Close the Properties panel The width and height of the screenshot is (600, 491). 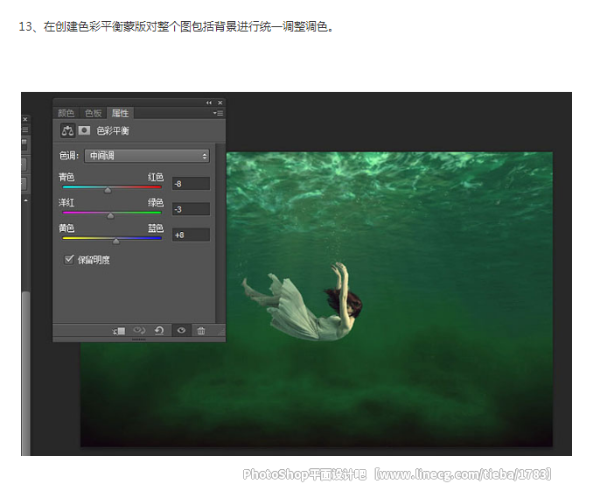click(220, 102)
